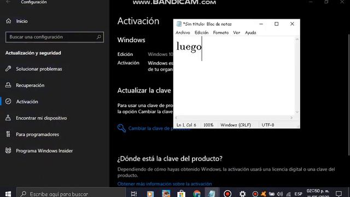Open Solucionar problemas in sidebar

pos(39,69)
